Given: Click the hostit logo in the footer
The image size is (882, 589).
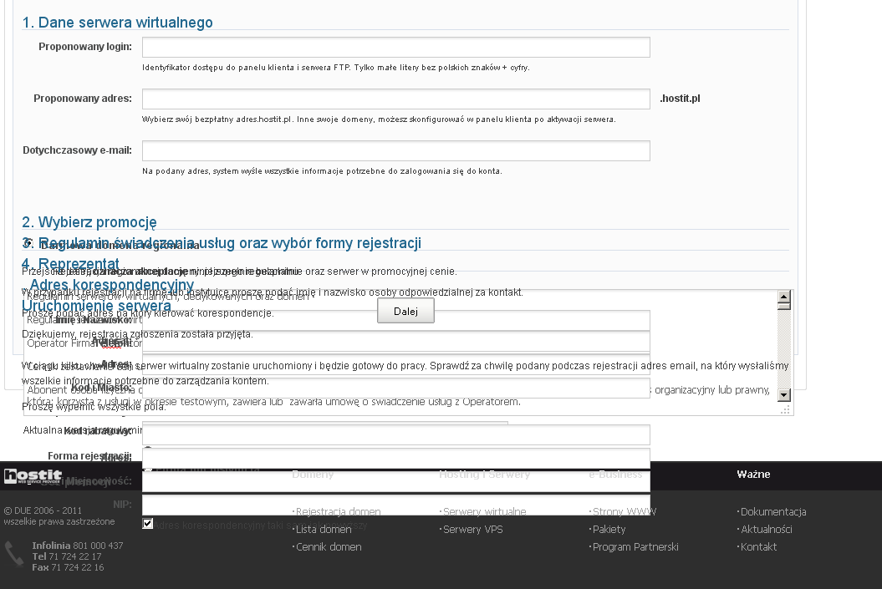Looking at the screenshot, I should click(33, 476).
